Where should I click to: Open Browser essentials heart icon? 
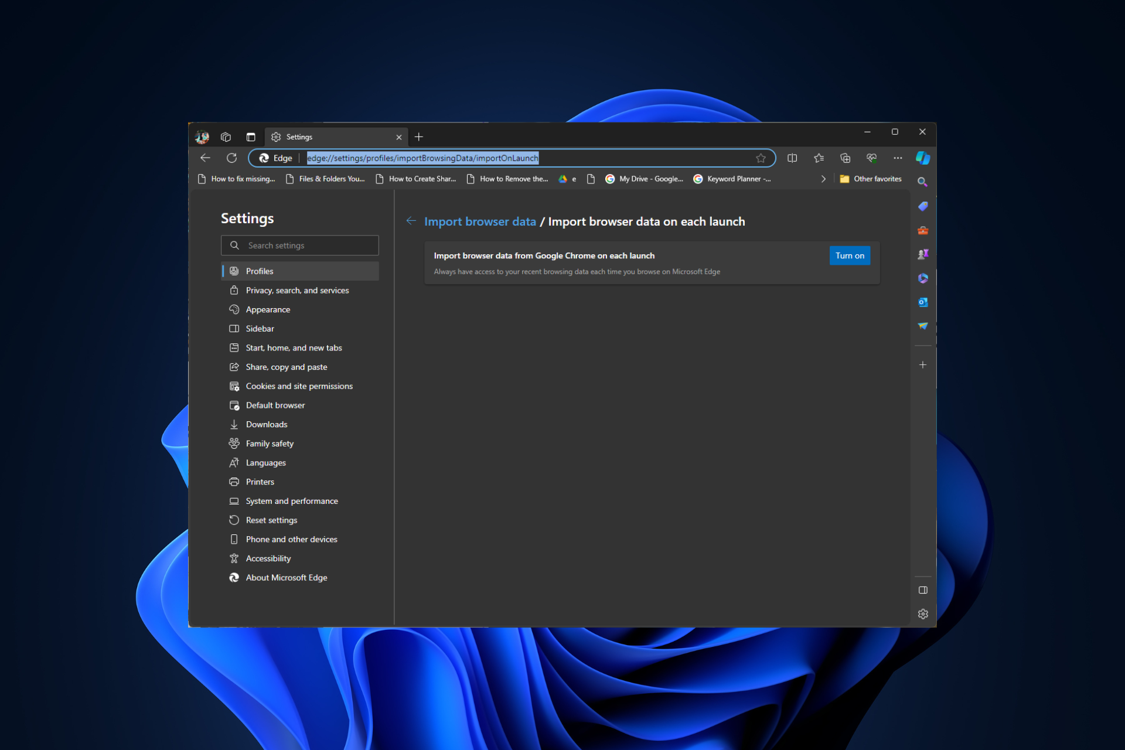tap(871, 158)
